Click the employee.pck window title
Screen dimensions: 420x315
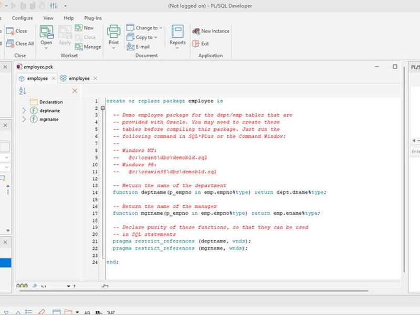38,67
